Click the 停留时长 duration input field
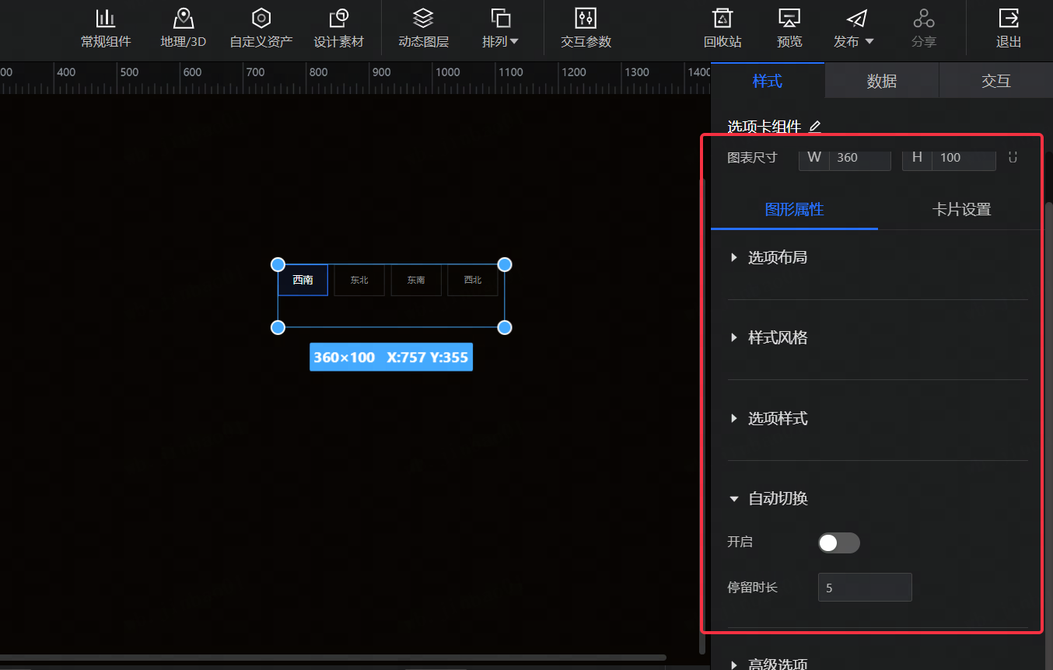 click(865, 587)
